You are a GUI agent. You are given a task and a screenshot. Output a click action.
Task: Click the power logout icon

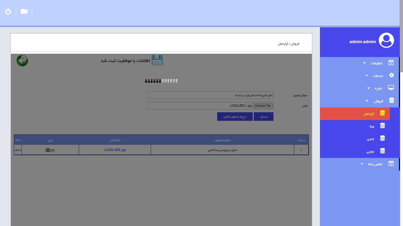click(x=8, y=11)
